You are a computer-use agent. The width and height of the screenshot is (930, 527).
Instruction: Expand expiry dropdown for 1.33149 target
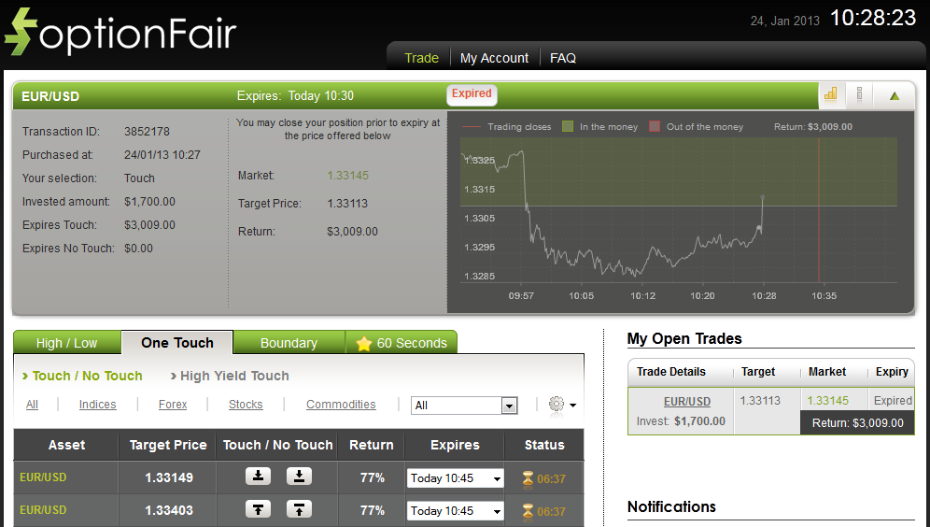point(497,478)
